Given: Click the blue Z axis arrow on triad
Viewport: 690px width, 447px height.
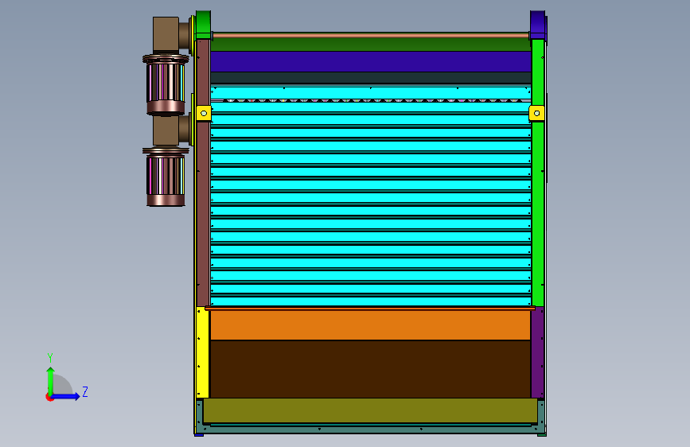Looking at the screenshot, I should (x=66, y=396).
